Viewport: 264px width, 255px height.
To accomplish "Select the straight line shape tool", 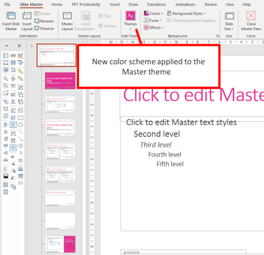I will tap(20, 132).
